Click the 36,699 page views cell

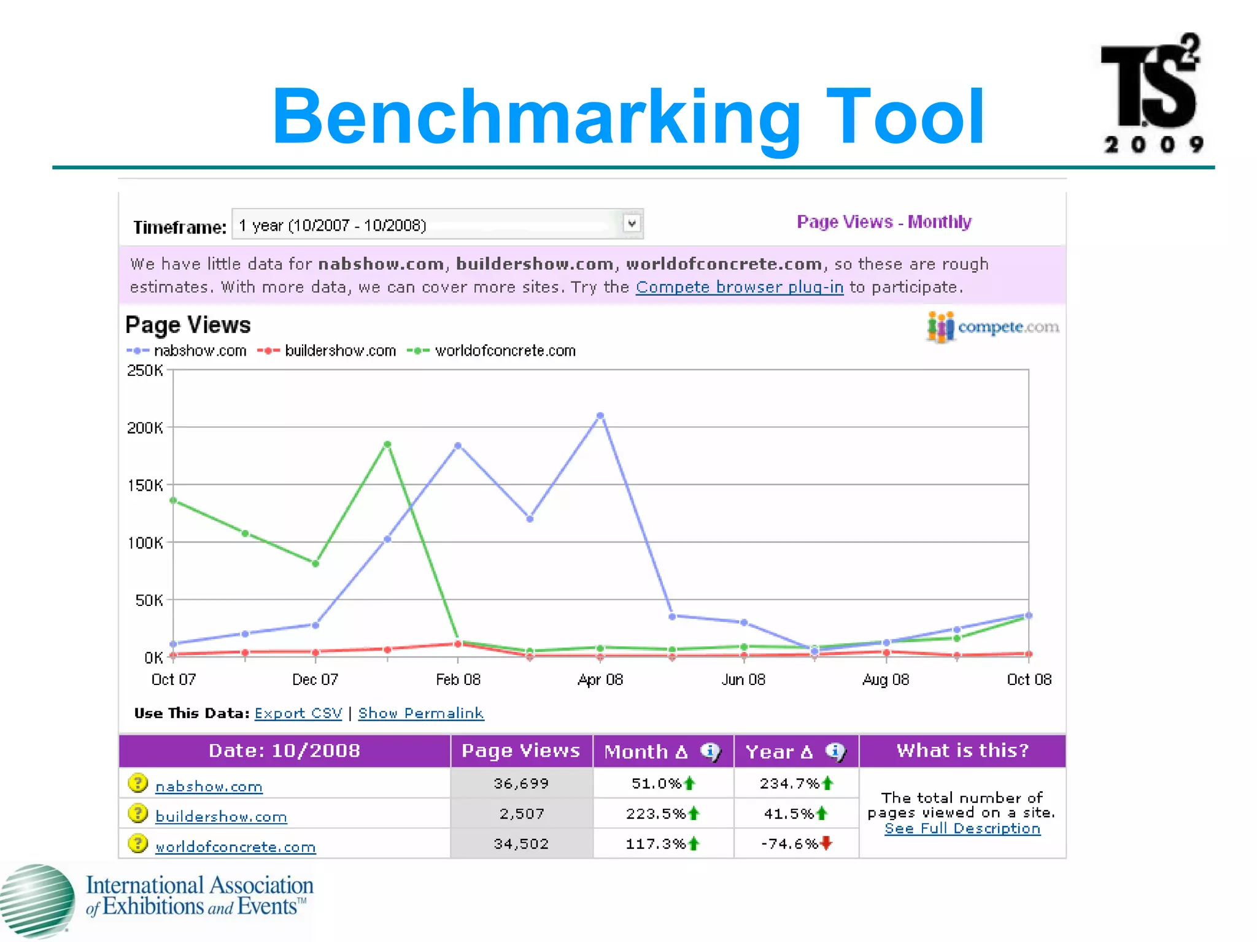coord(522,783)
